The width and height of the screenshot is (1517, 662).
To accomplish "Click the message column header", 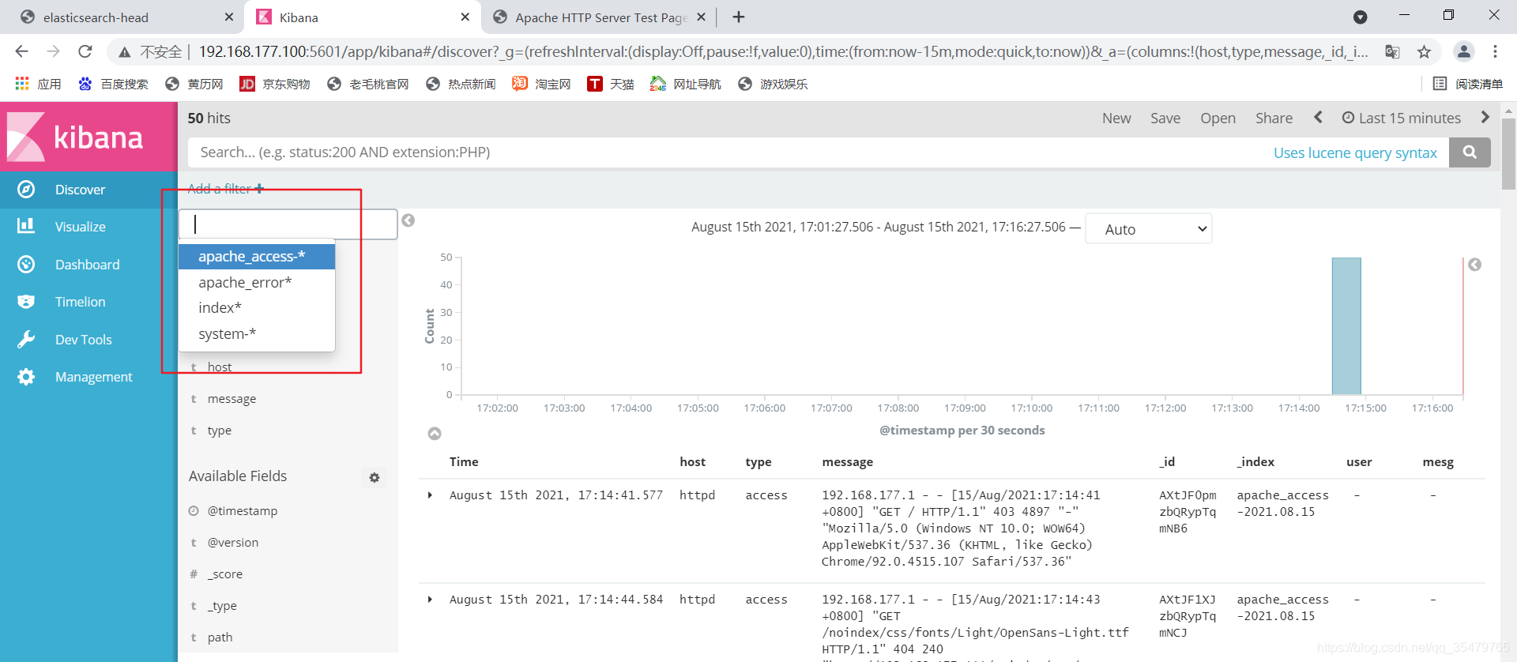I will click(x=847, y=462).
